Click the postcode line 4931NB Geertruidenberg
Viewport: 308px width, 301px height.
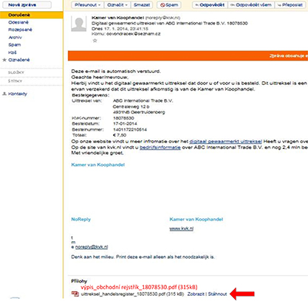(139, 112)
